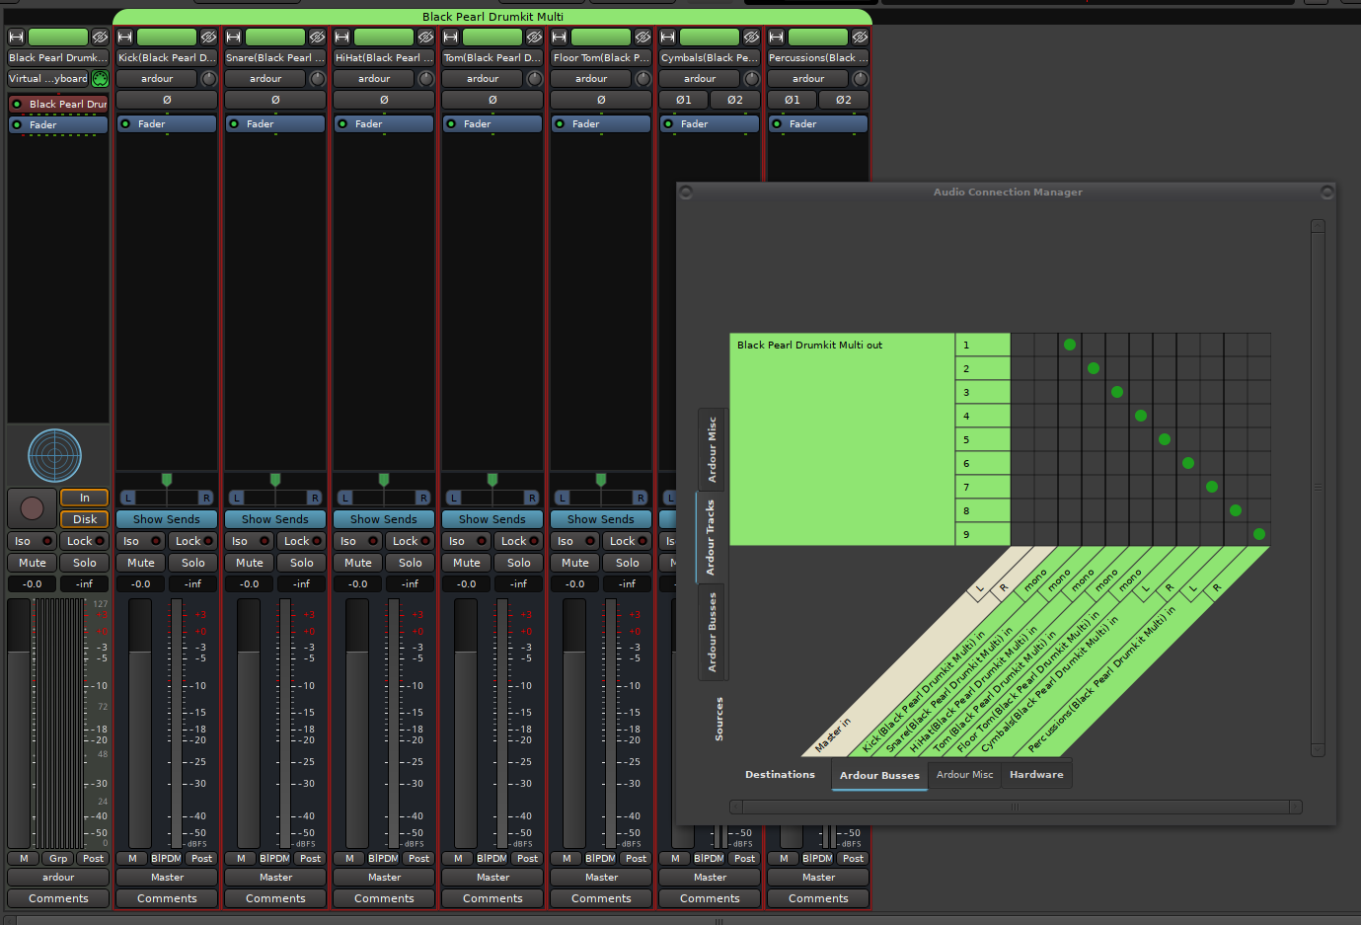Open the ardour output selector on the MIDI strip
This screenshot has width=1361, height=925.
point(58,877)
